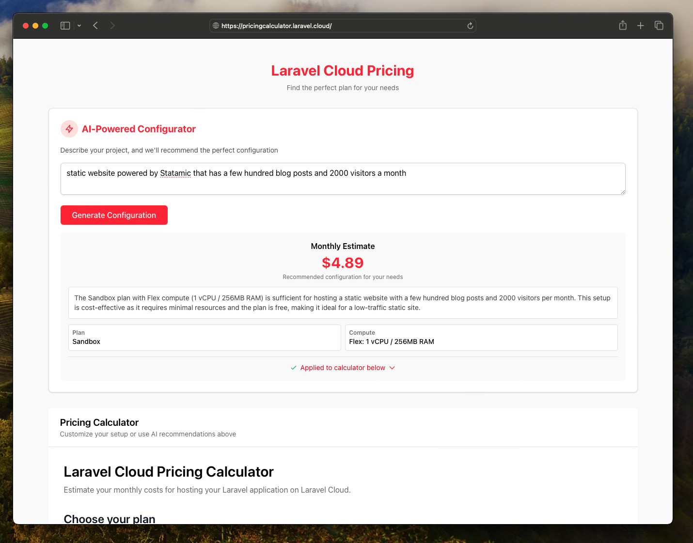This screenshot has width=693, height=543.
Task: Click the Plan field showing Sandbox
Action: (x=204, y=338)
